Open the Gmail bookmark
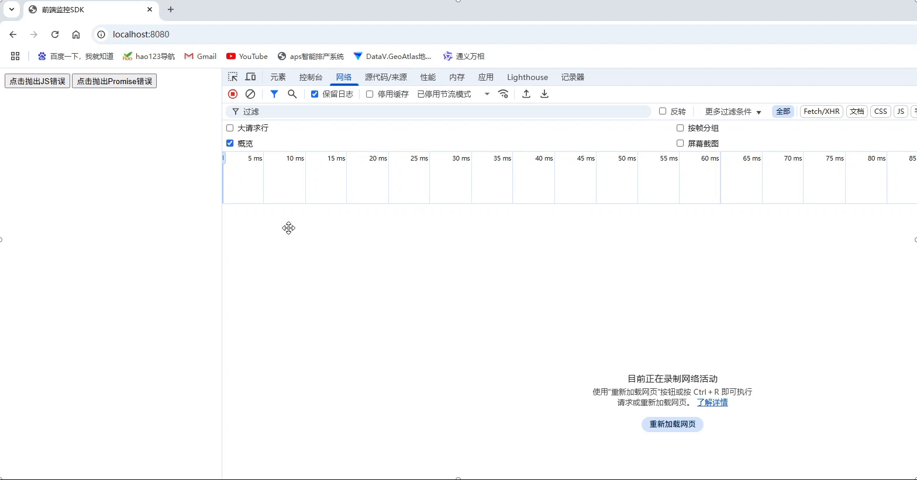This screenshot has height=480, width=917. click(x=201, y=56)
